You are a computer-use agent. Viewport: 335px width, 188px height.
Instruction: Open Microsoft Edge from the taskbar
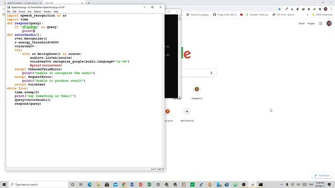[x=90, y=184]
